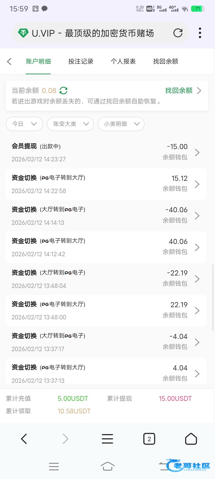Open the 账变大类 category dropdown
This screenshot has height=479, width=215.
coord(70,124)
